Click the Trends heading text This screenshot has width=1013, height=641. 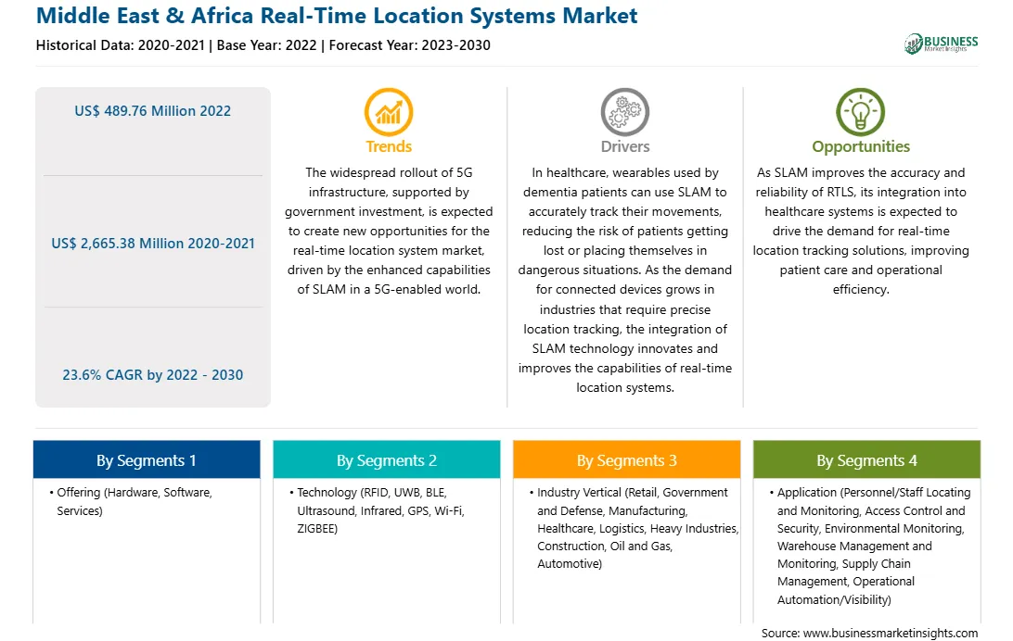coord(389,146)
